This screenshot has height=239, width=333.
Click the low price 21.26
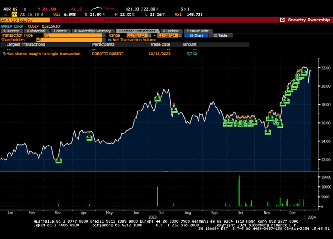(x=156, y=15)
